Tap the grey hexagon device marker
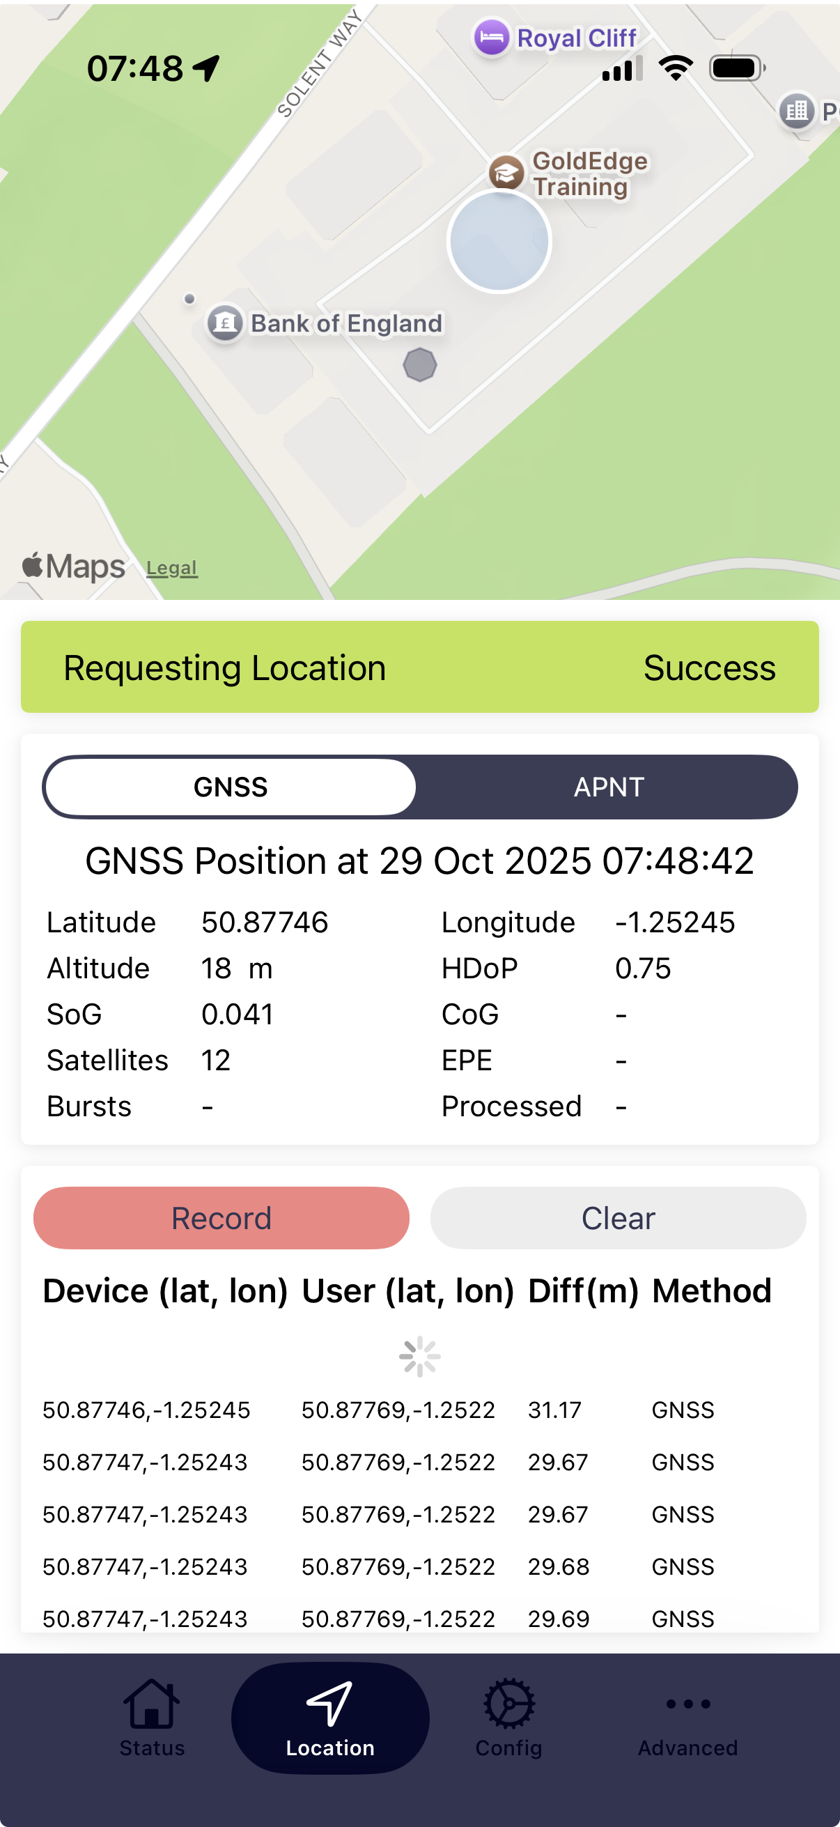Image resolution: width=840 pixels, height=1827 pixels. [x=419, y=365]
